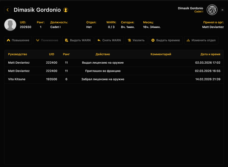Click the disabled Понижение button

coord(47,40)
